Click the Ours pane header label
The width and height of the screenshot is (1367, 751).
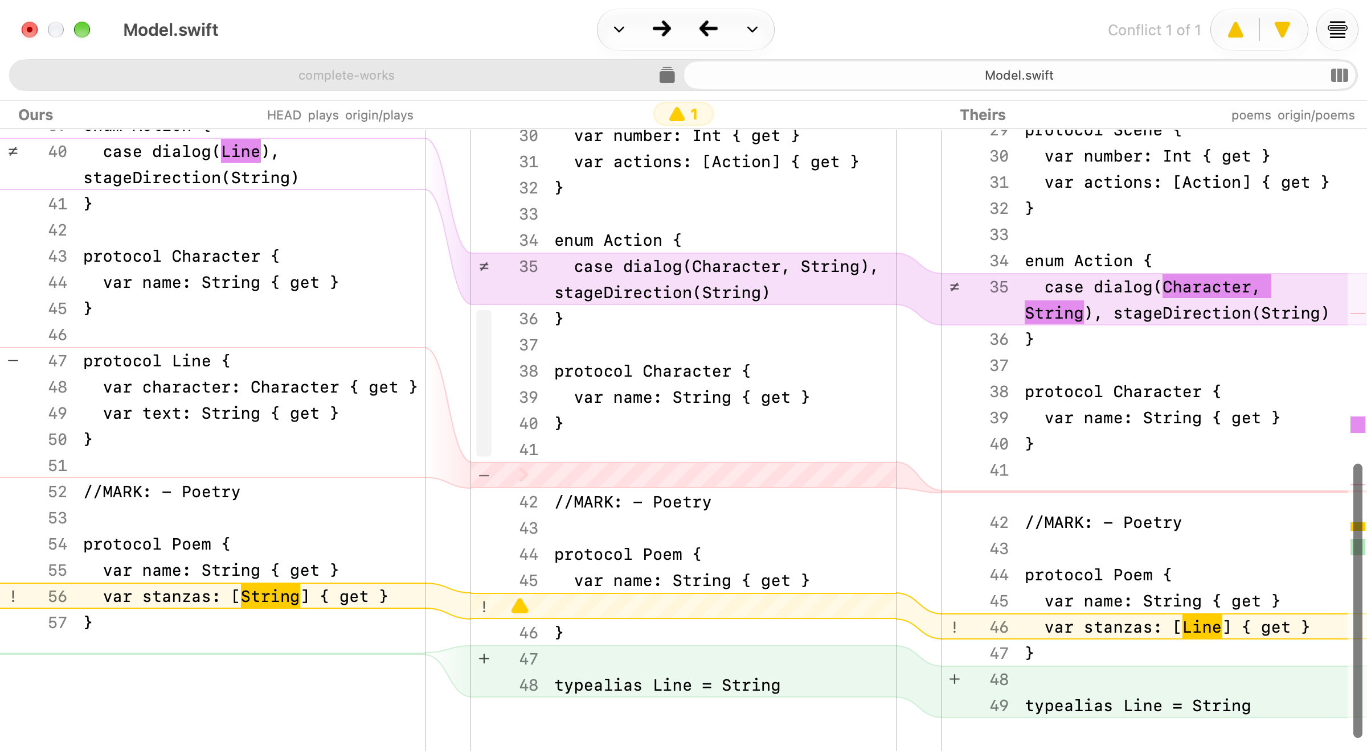pos(35,115)
